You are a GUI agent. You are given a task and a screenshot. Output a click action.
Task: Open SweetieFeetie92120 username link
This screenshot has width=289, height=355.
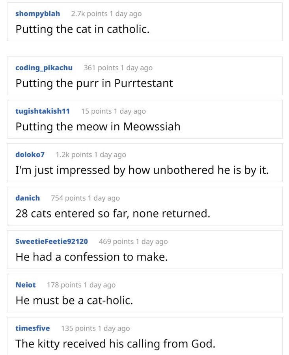click(x=52, y=242)
